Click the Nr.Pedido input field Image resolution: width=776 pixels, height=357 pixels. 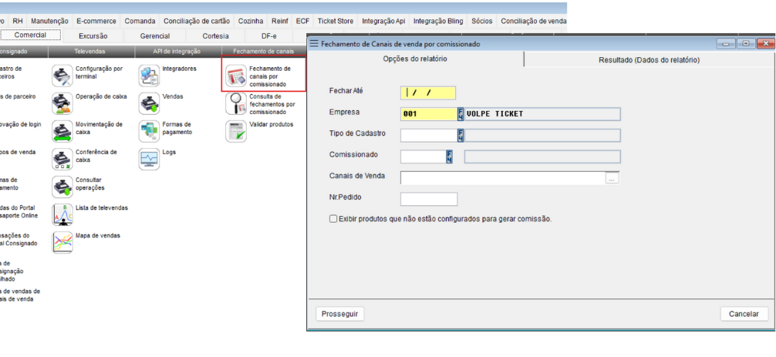click(x=429, y=199)
